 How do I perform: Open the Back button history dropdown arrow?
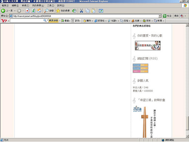(15, 11)
